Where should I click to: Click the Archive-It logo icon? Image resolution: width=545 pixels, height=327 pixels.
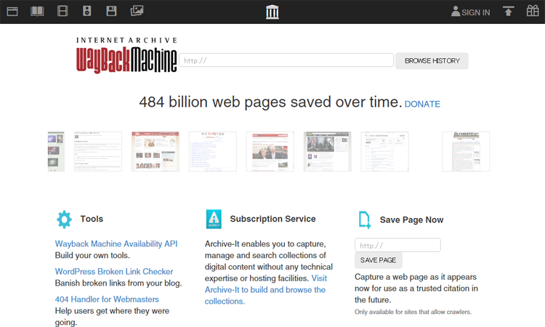(214, 219)
